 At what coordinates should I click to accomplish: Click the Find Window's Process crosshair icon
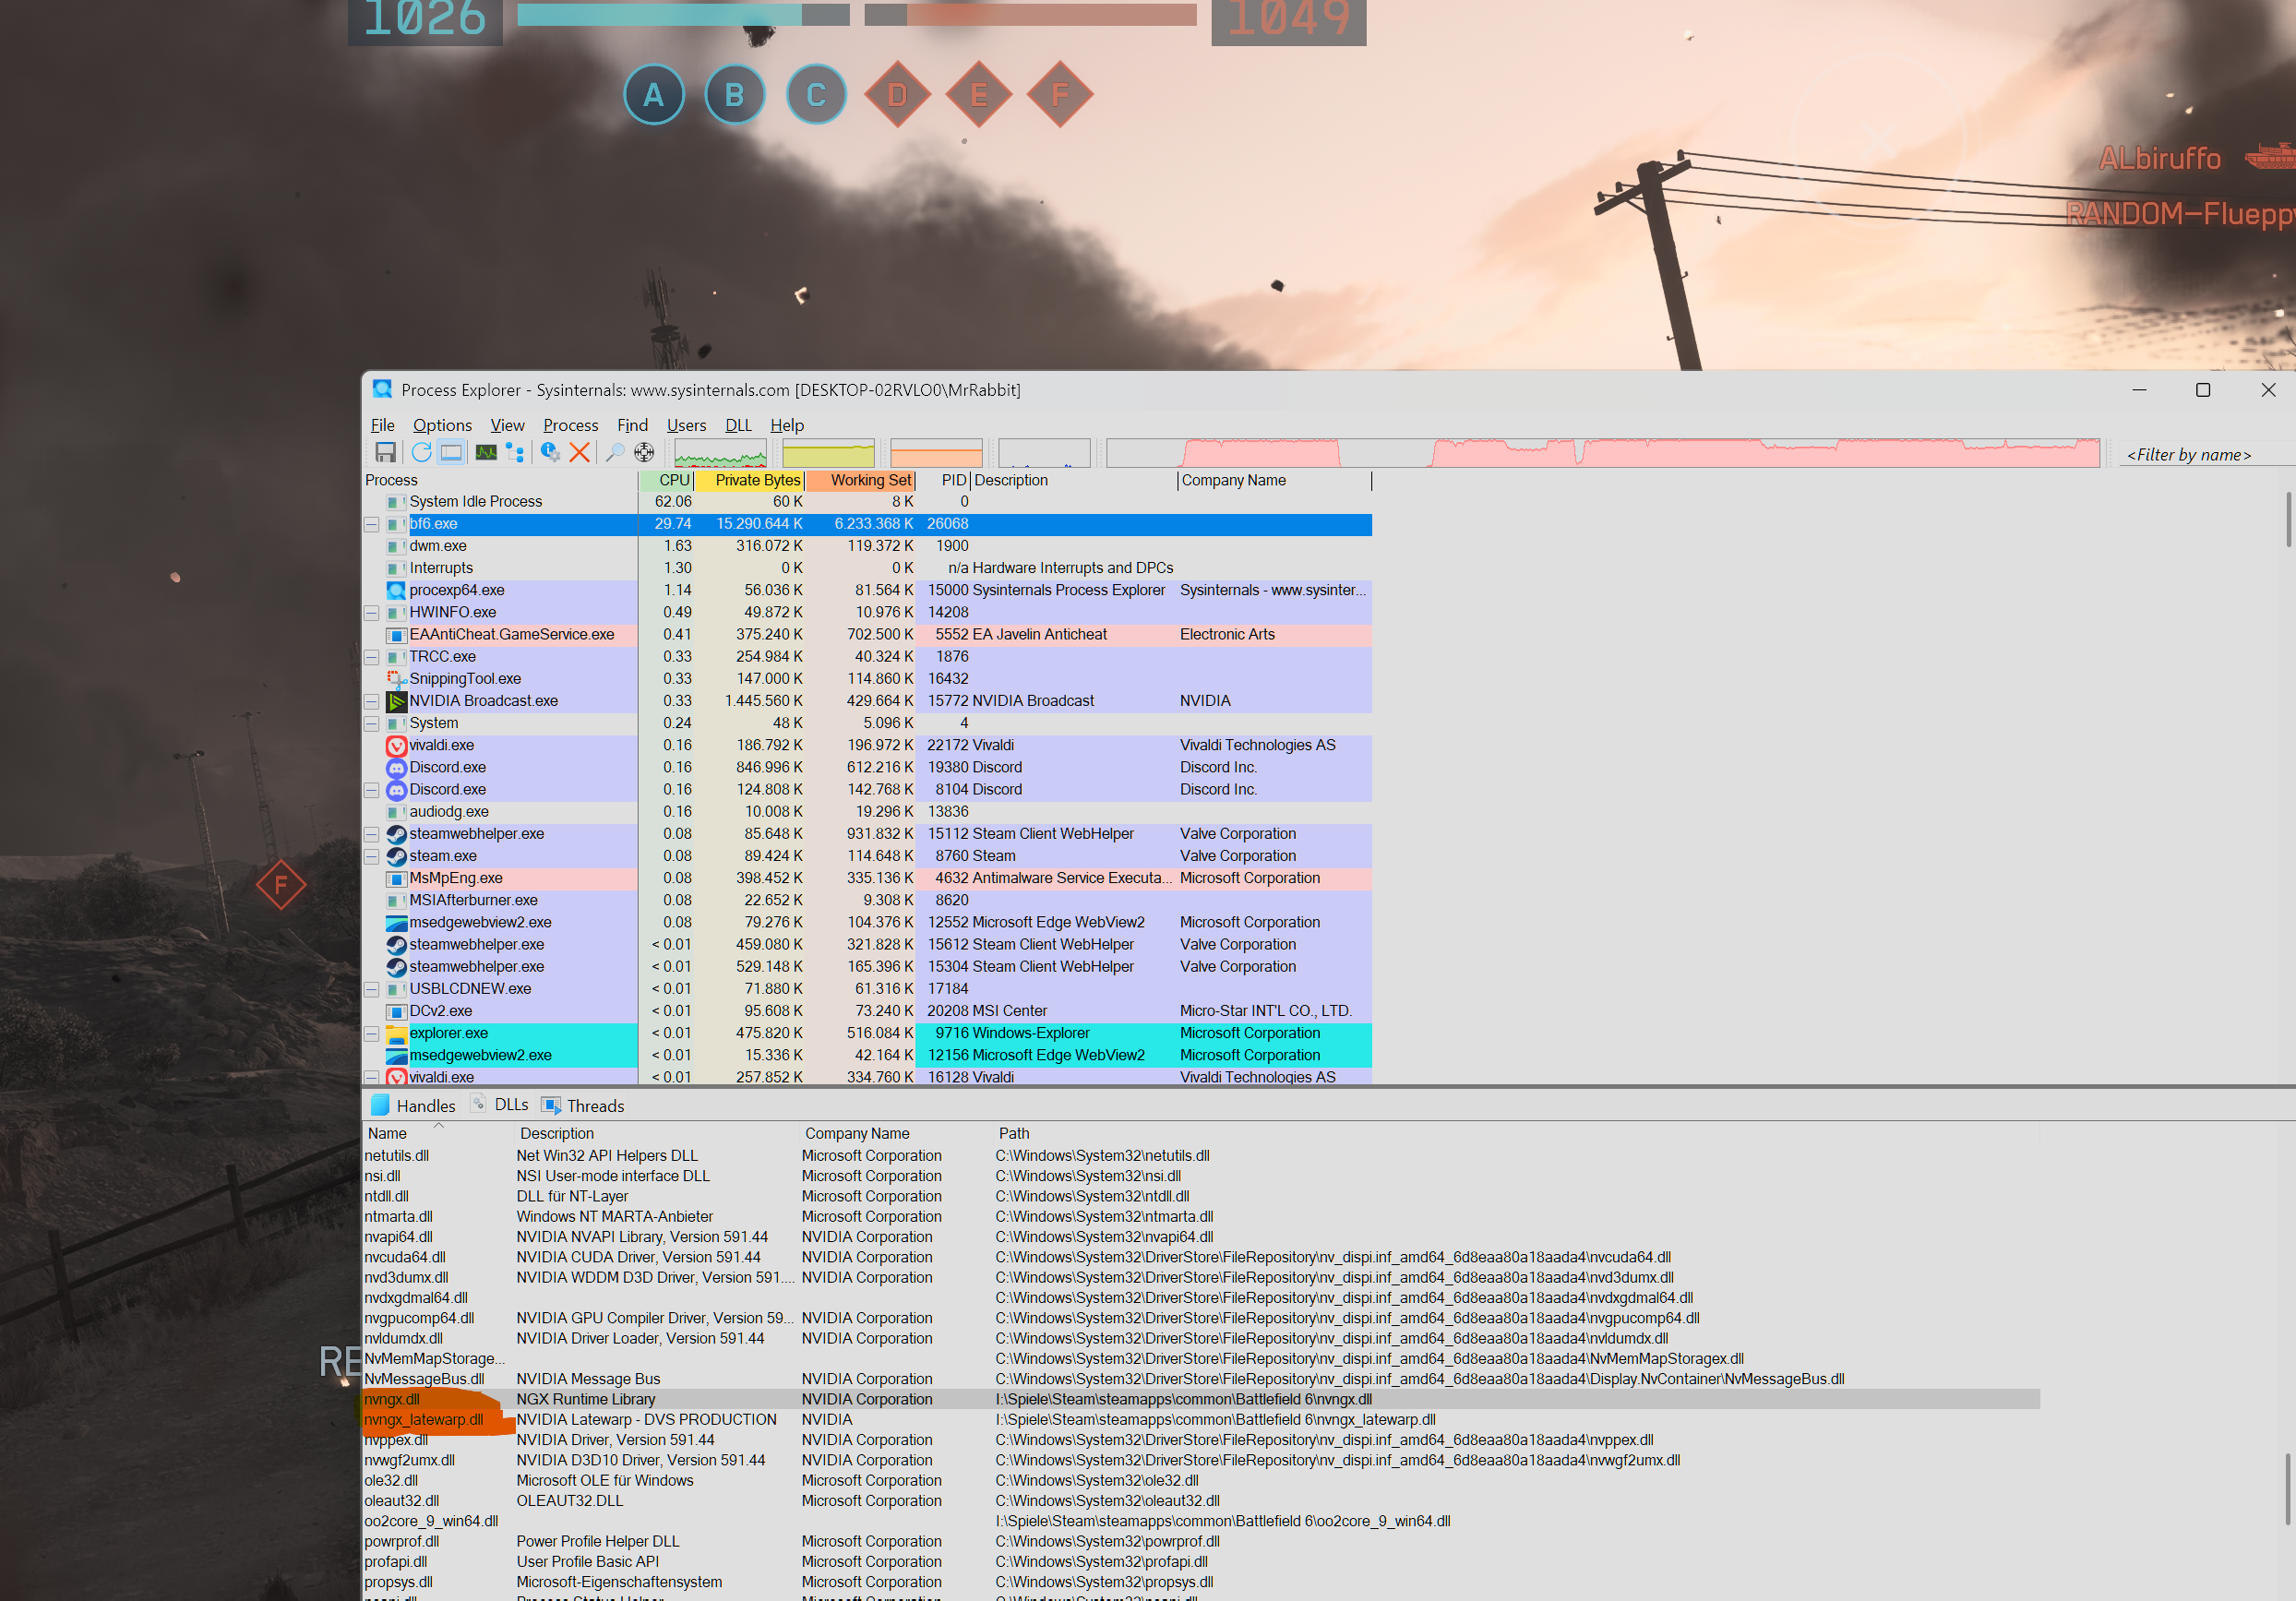click(x=644, y=453)
